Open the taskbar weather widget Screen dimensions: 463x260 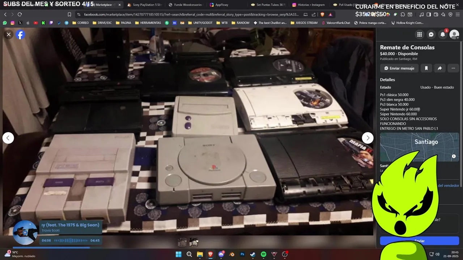tap(20, 254)
